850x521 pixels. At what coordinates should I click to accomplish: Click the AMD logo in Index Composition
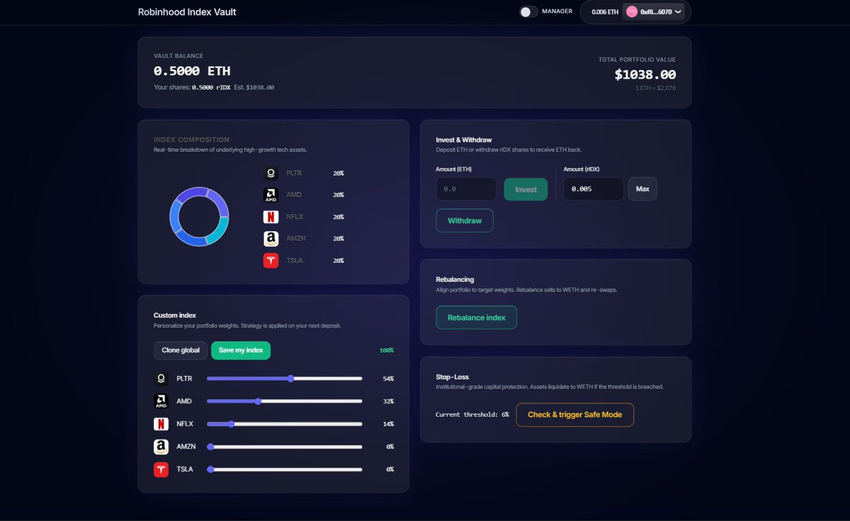point(271,195)
